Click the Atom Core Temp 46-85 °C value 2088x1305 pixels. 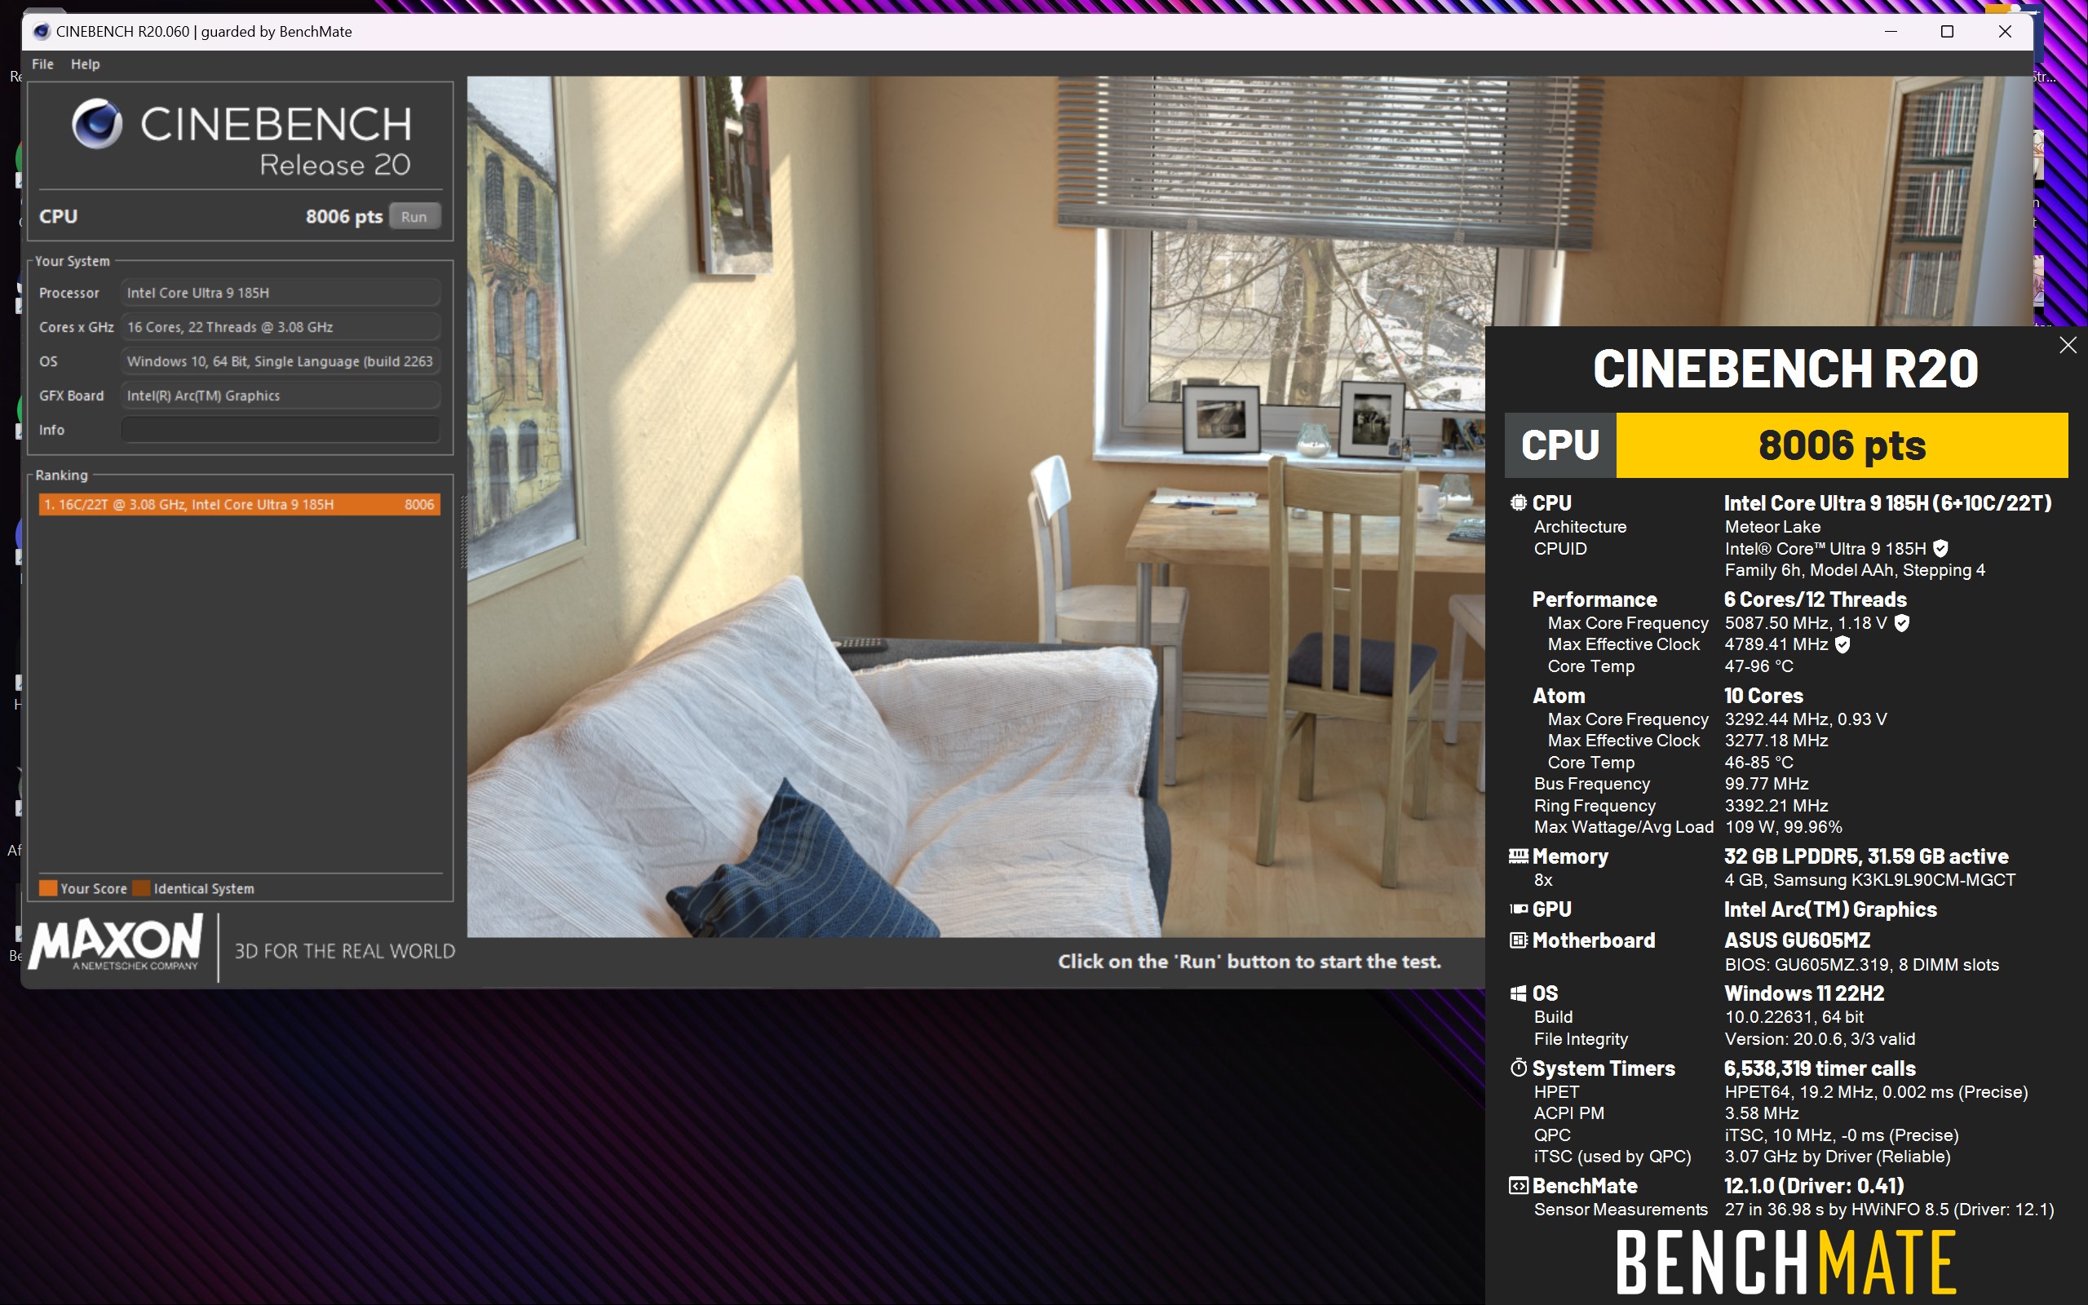(x=1758, y=762)
